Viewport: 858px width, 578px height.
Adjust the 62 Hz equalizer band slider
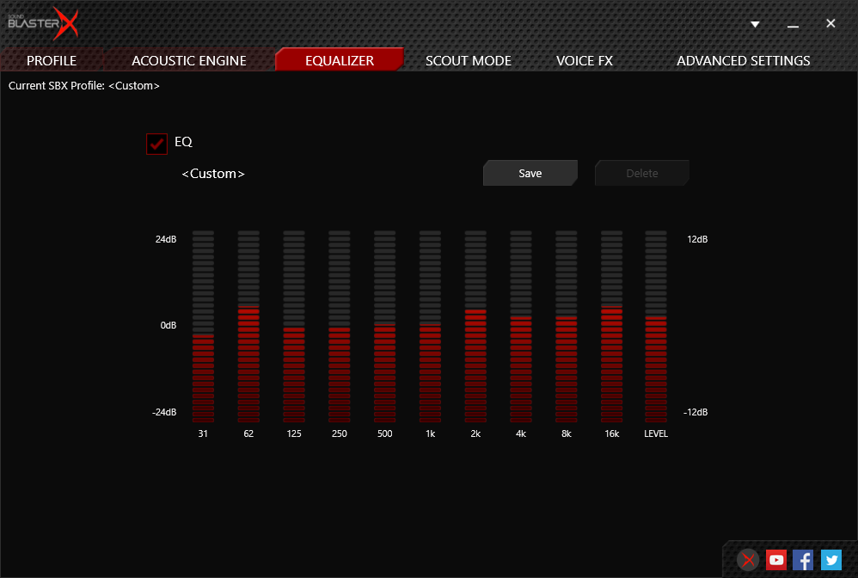pos(248,327)
